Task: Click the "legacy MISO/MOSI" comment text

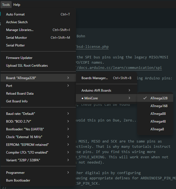Action: click(x=151, y=57)
